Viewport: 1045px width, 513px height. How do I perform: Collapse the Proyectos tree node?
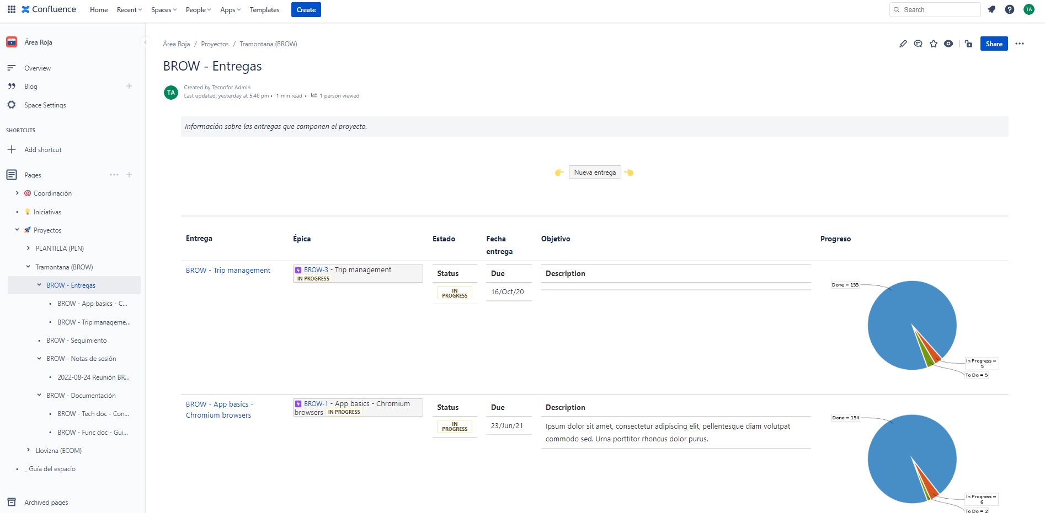click(x=17, y=230)
